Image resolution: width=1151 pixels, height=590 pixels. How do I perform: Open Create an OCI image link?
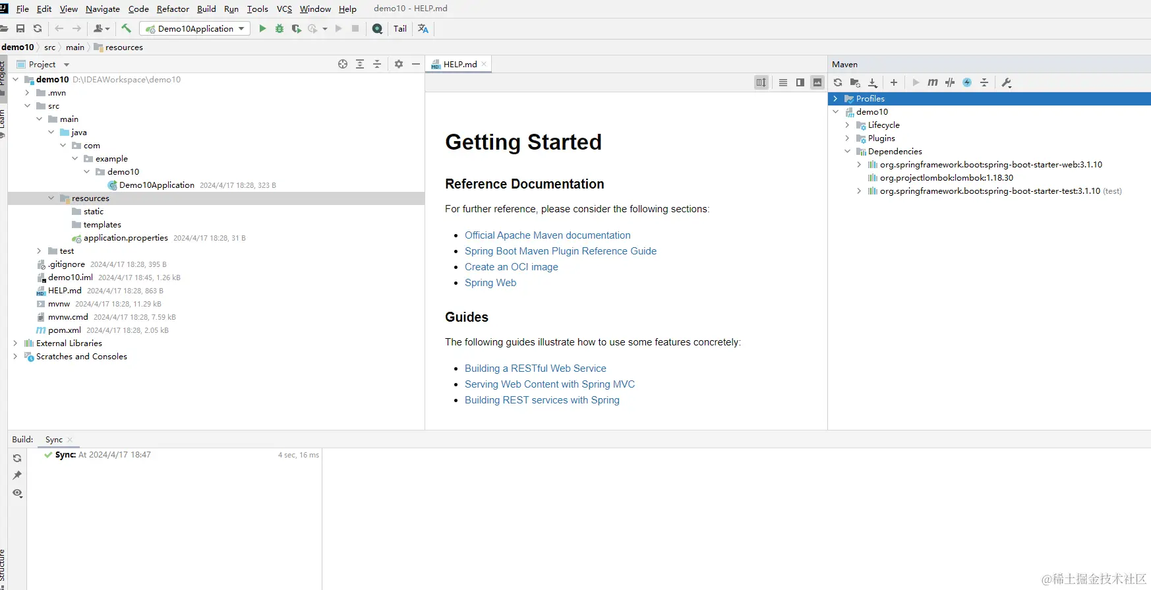click(x=512, y=267)
